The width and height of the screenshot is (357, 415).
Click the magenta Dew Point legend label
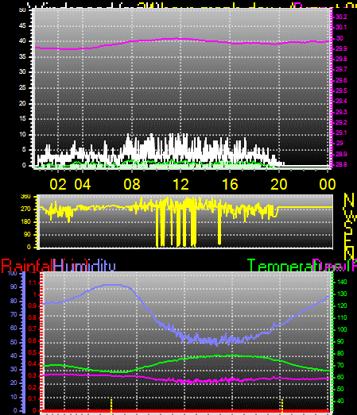(x=335, y=265)
